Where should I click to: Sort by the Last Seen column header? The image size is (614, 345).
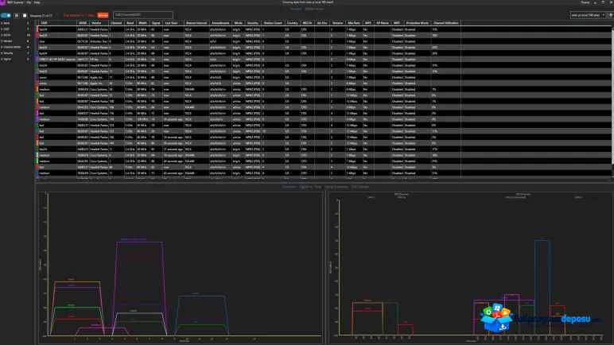coord(173,23)
